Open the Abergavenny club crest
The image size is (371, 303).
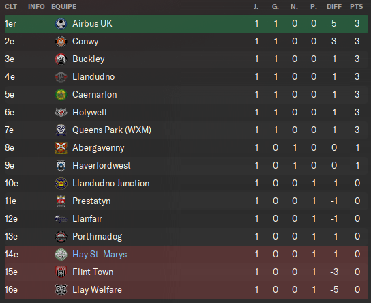[61, 148]
